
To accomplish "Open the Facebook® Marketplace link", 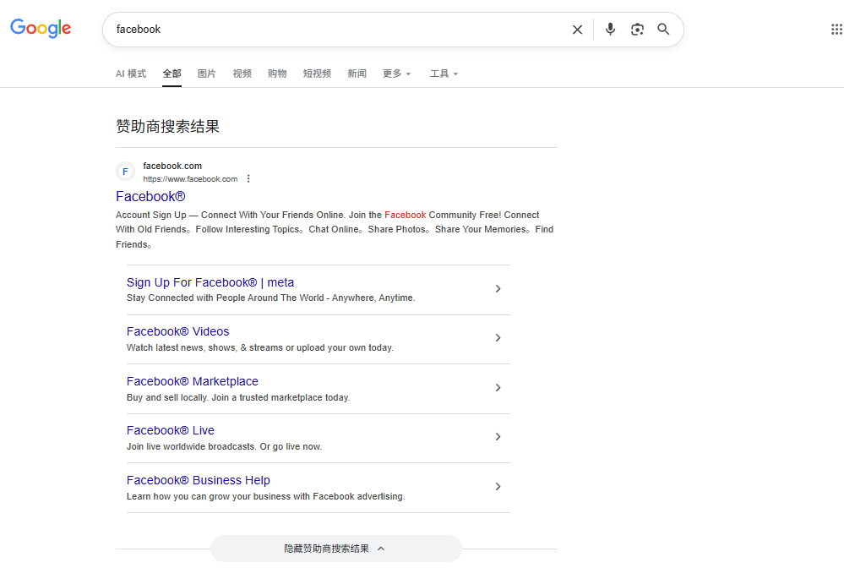I will coord(193,381).
